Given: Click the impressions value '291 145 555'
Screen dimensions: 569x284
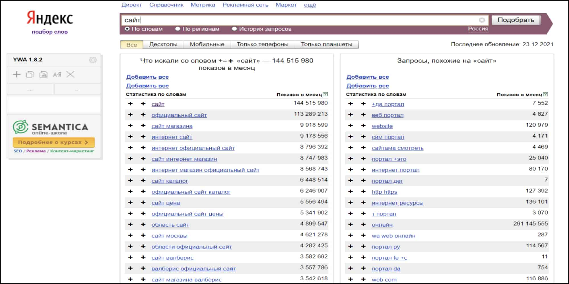Looking at the screenshot, I should [x=531, y=224].
